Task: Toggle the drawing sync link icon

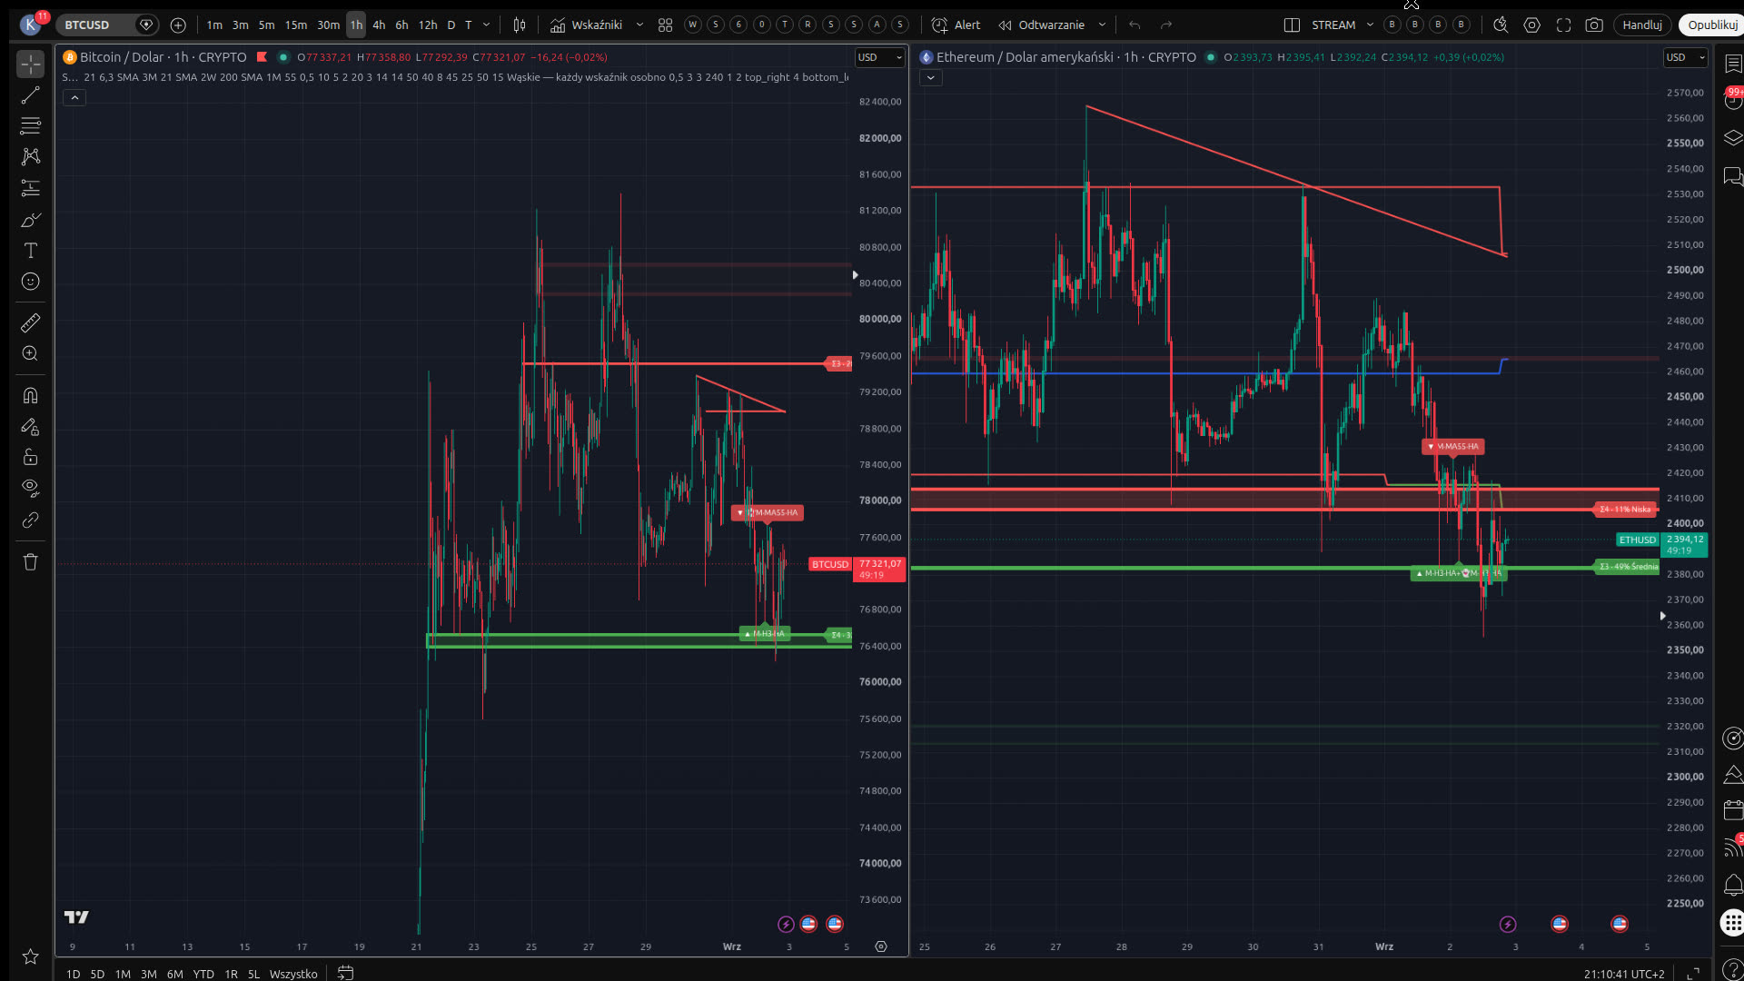Action: (30, 520)
